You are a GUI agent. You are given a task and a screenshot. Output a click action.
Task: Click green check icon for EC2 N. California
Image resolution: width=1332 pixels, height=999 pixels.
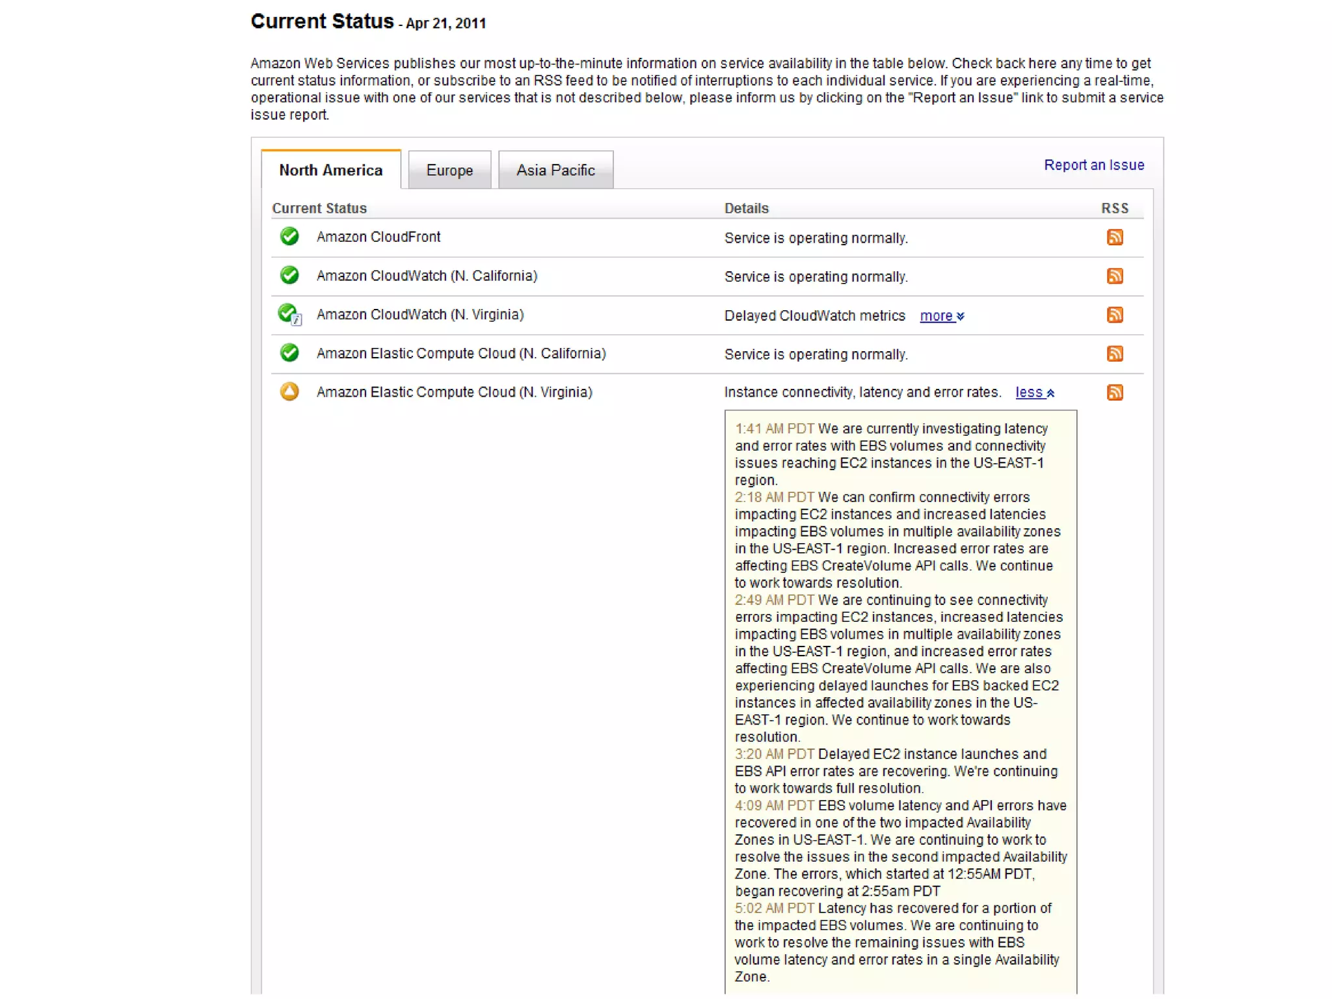pos(289,353)
